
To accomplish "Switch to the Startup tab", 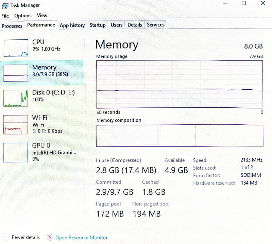I will coord(98,25).
